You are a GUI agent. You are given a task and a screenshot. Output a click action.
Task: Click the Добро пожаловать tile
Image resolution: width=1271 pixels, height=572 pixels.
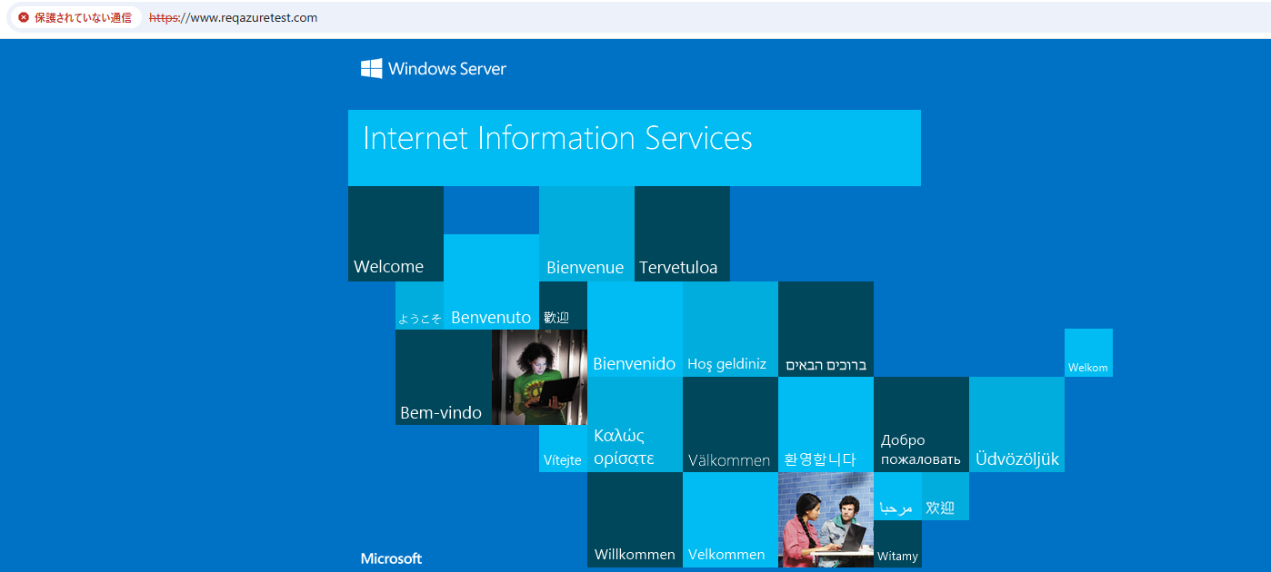(x=921, y=425)
